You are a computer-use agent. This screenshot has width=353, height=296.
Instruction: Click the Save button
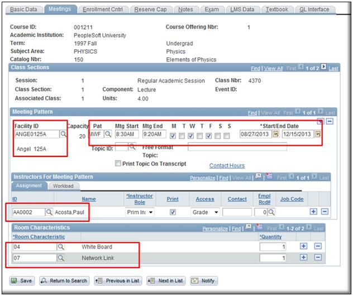22,281
